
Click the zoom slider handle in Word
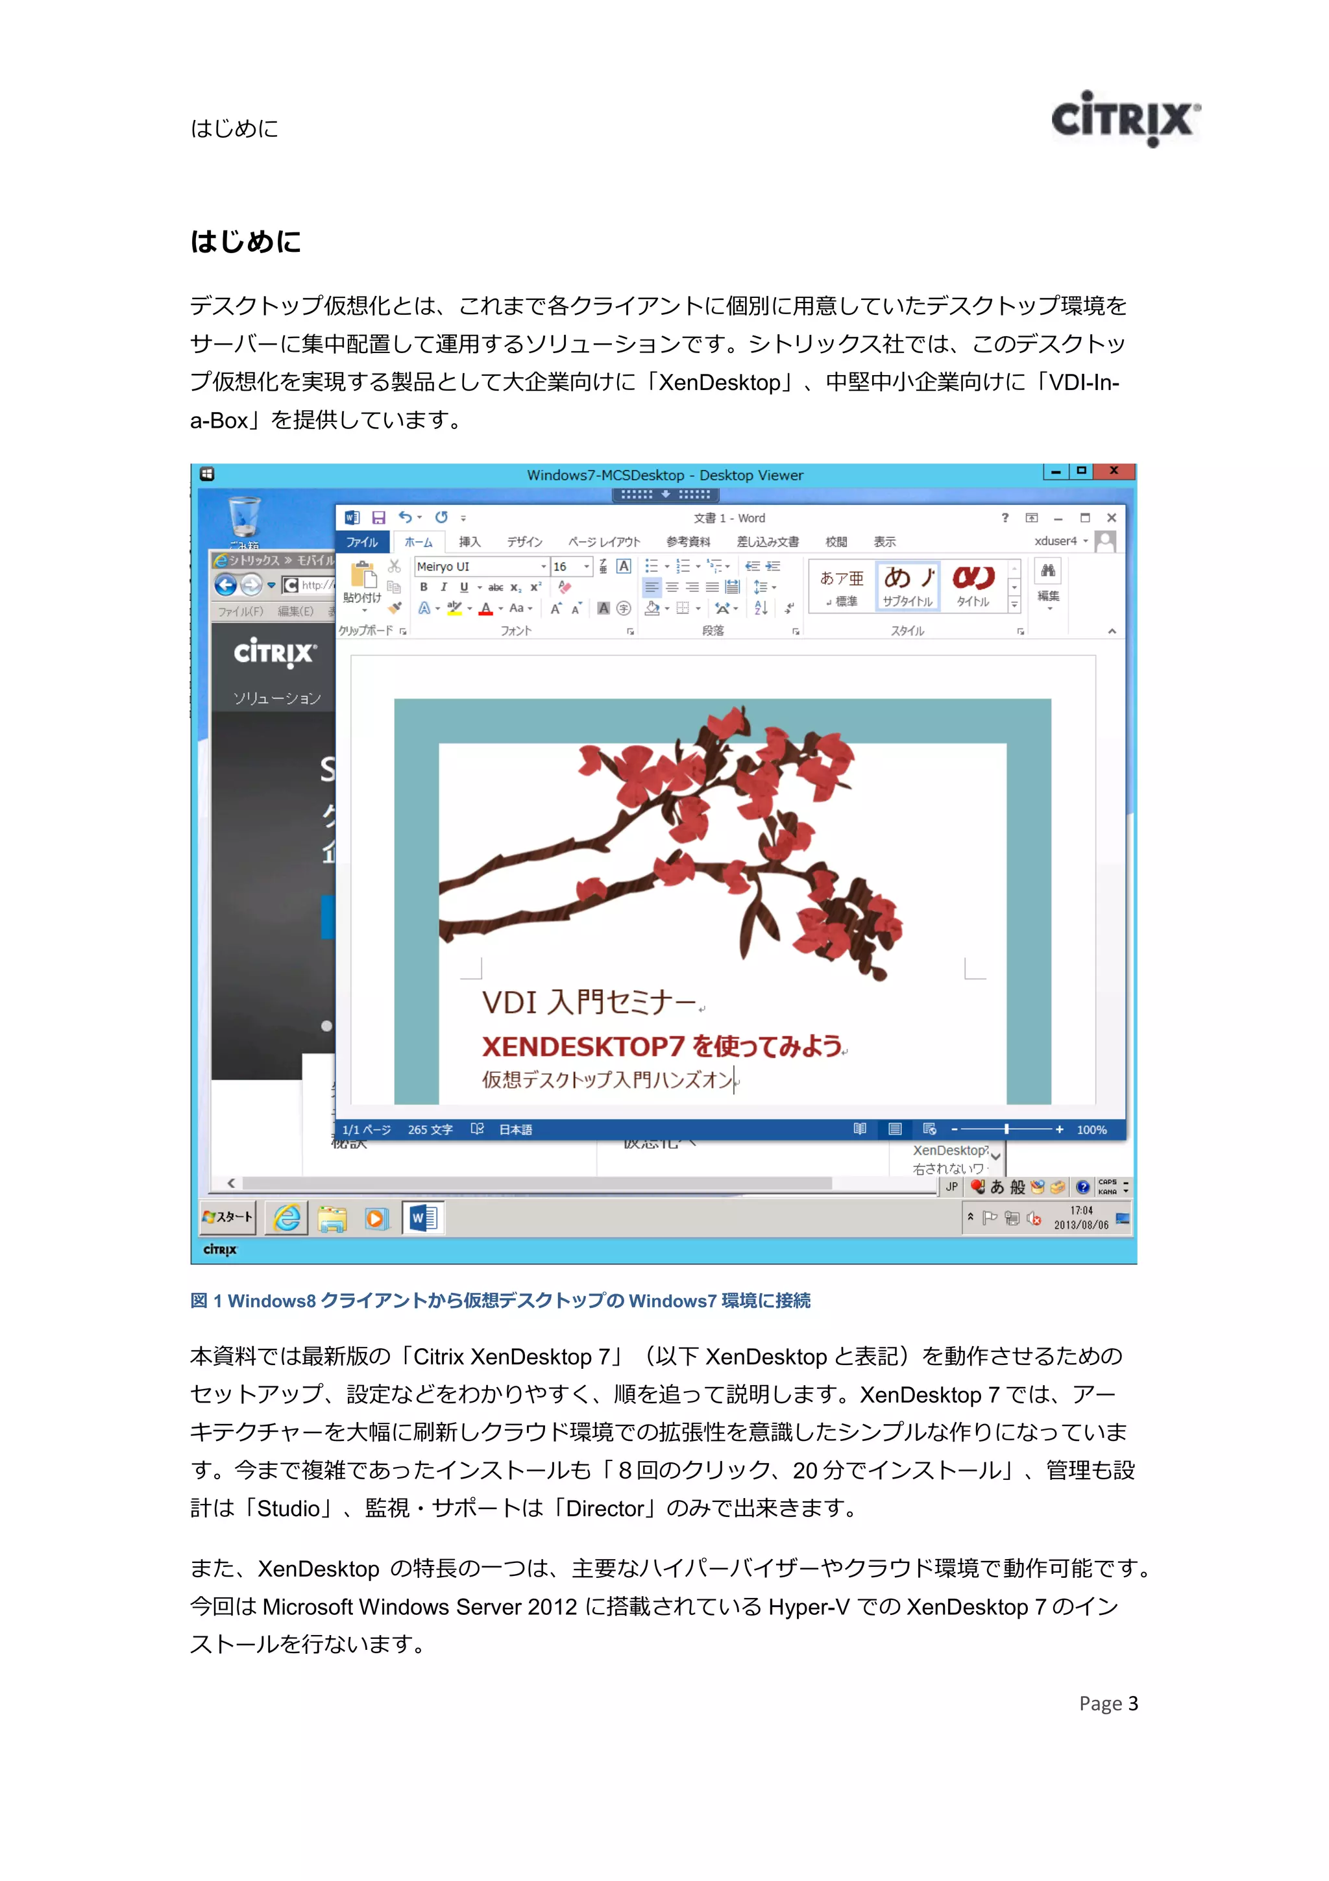1006,1129
